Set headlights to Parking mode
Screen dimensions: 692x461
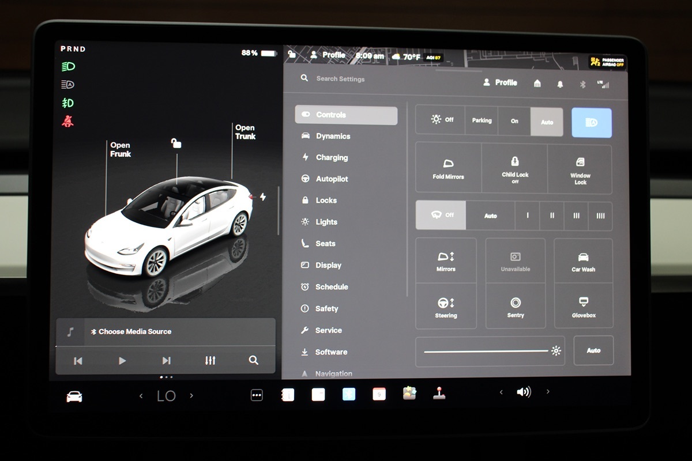pos(482,121)
